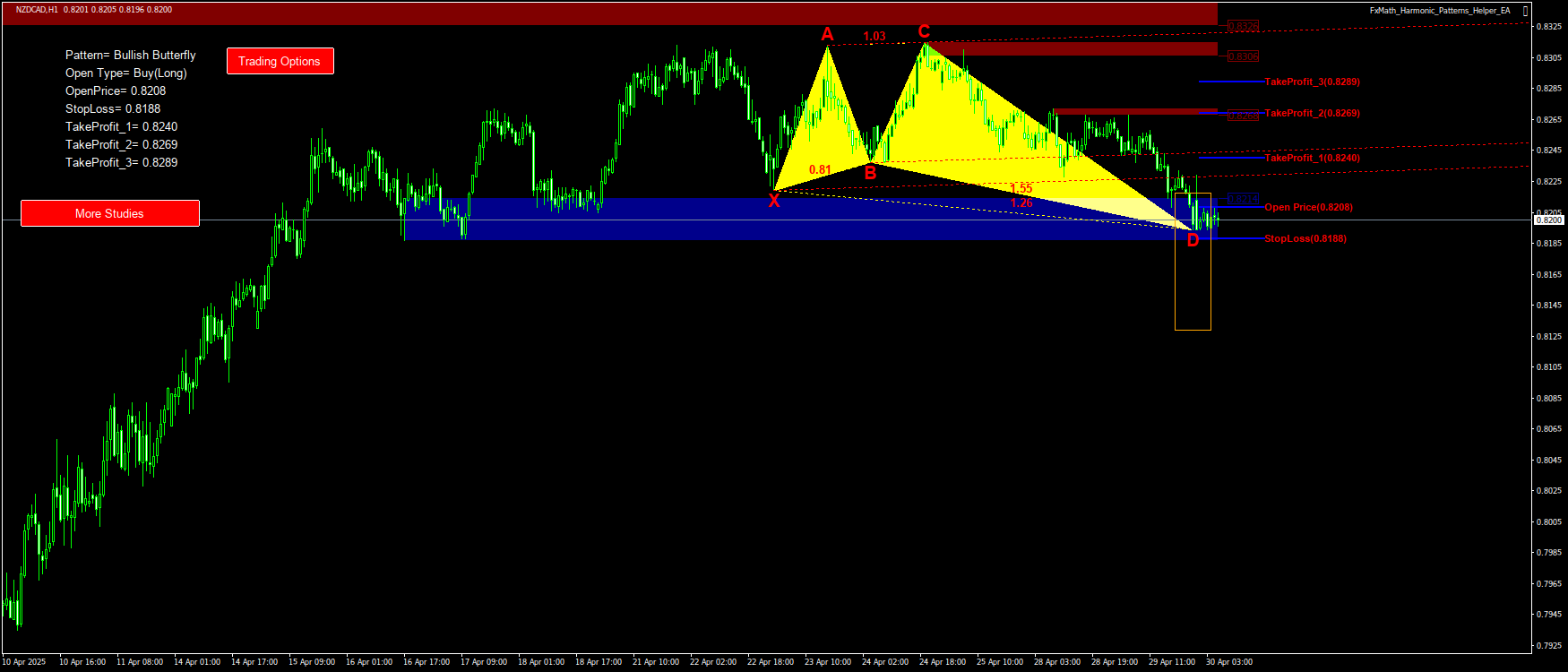Screen dimensions: 1568x672
Task: Select the 0.8214 blue zone price tag
Action: (x=1243, y=199)
